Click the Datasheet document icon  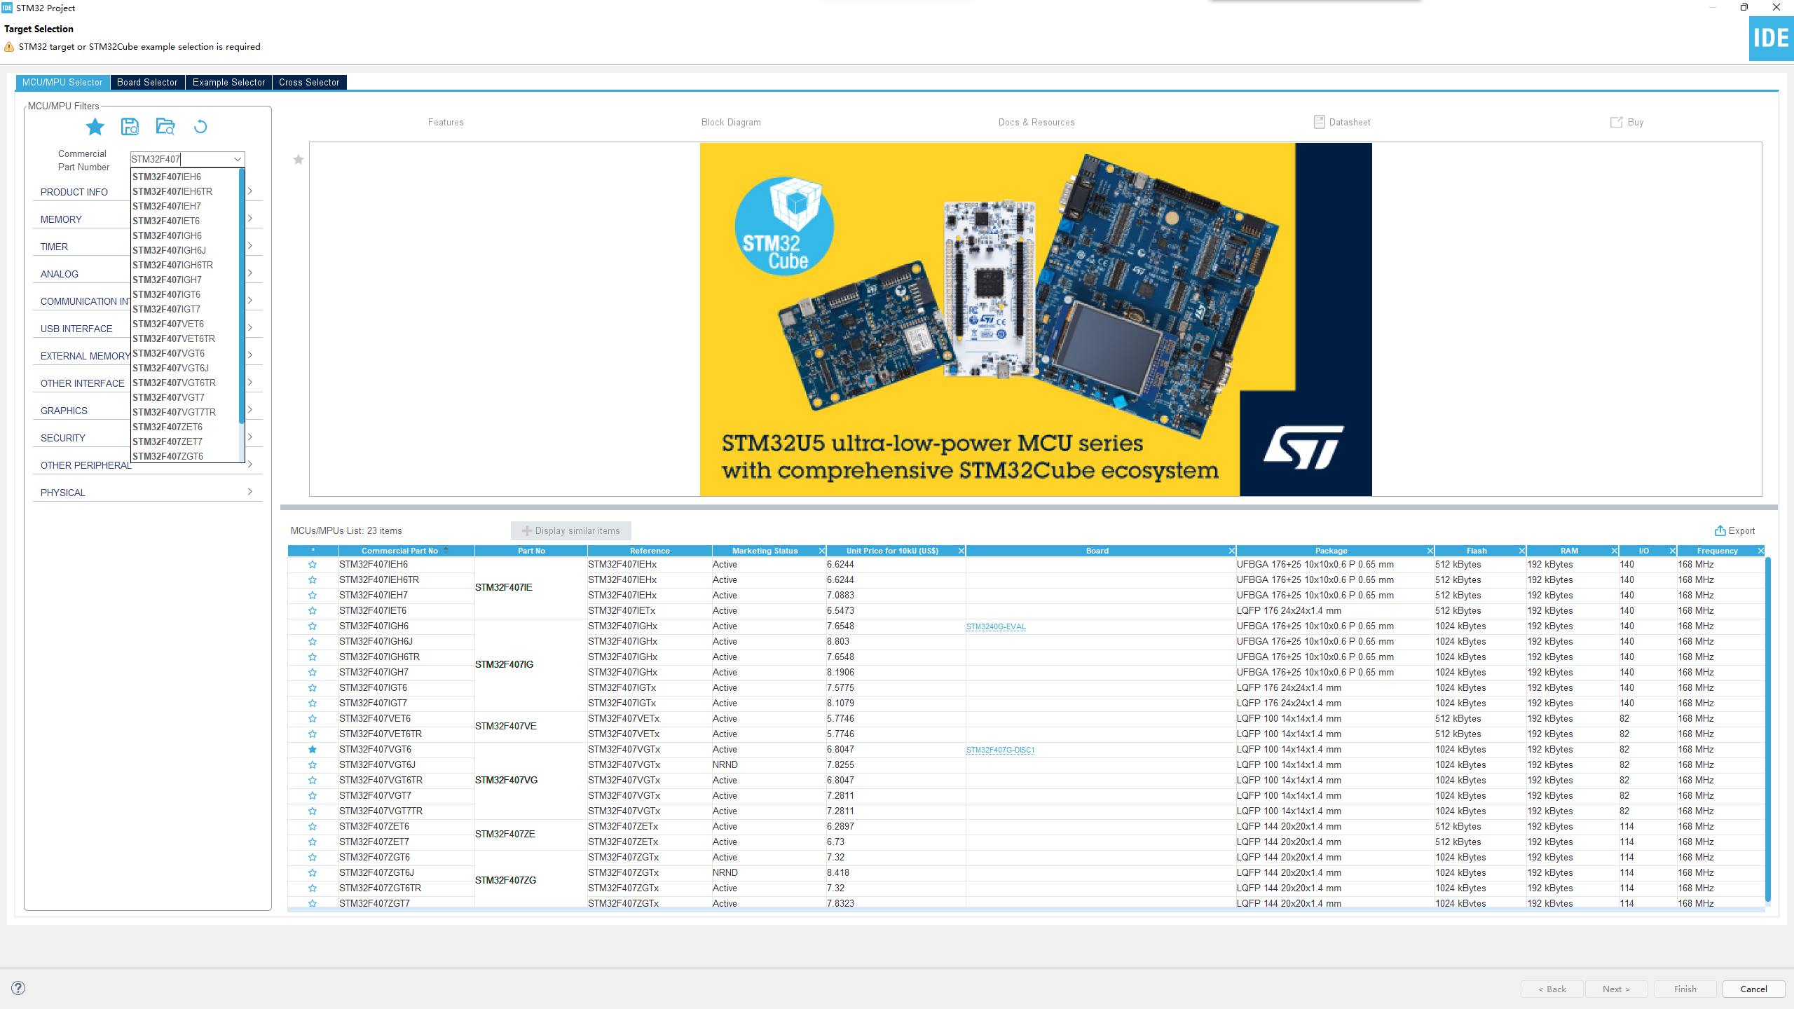pyautogui.click(x=1319, y=122)
